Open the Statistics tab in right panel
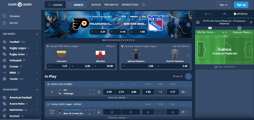The height and width of the screenshot is (120, 254). (x=240, y=14)
